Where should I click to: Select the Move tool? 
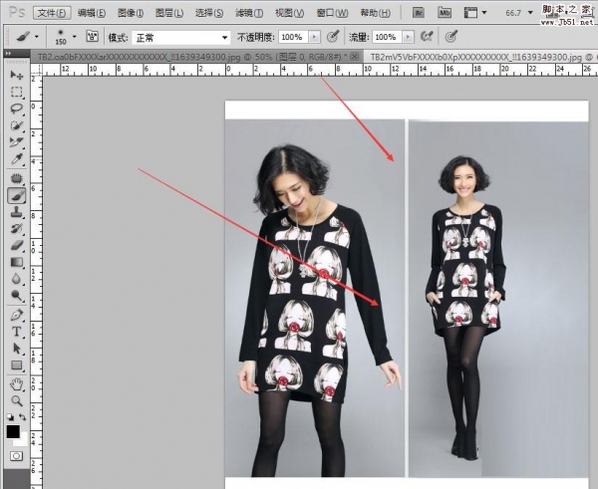pos(16,76)
